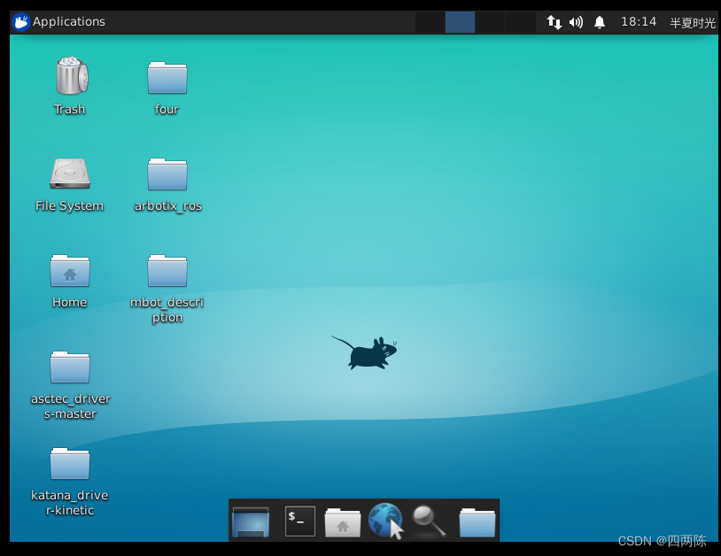Click the File System label text

69,206
